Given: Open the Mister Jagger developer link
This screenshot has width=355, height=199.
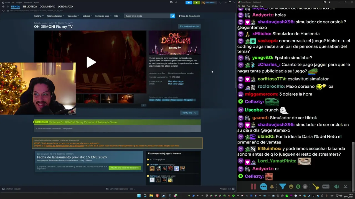Looking at the screenshot, I should [178, 81].
